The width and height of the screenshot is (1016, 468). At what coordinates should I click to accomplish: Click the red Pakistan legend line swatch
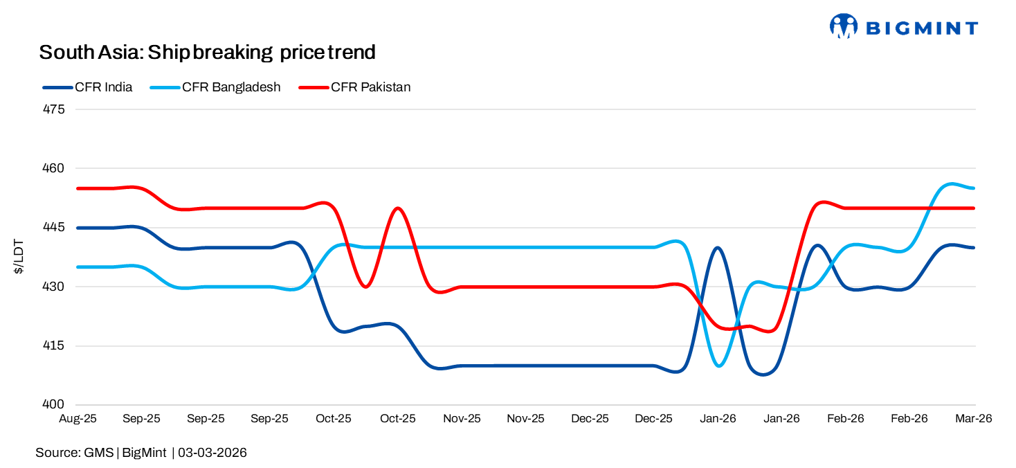click(314, 87)
